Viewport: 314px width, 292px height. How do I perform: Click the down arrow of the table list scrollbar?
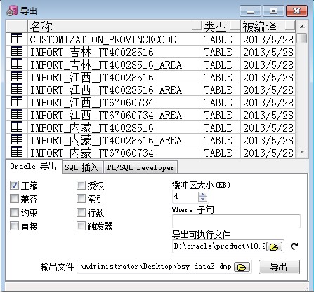point(302,152)
